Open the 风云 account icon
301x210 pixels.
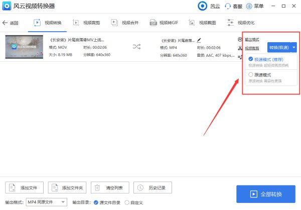pyautogui.click(x=202, y=6)
